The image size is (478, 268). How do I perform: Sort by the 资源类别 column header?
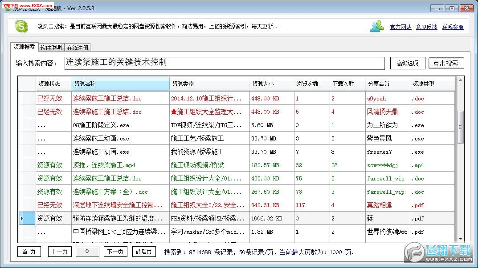pyautogui.click(x=209, y=84)
